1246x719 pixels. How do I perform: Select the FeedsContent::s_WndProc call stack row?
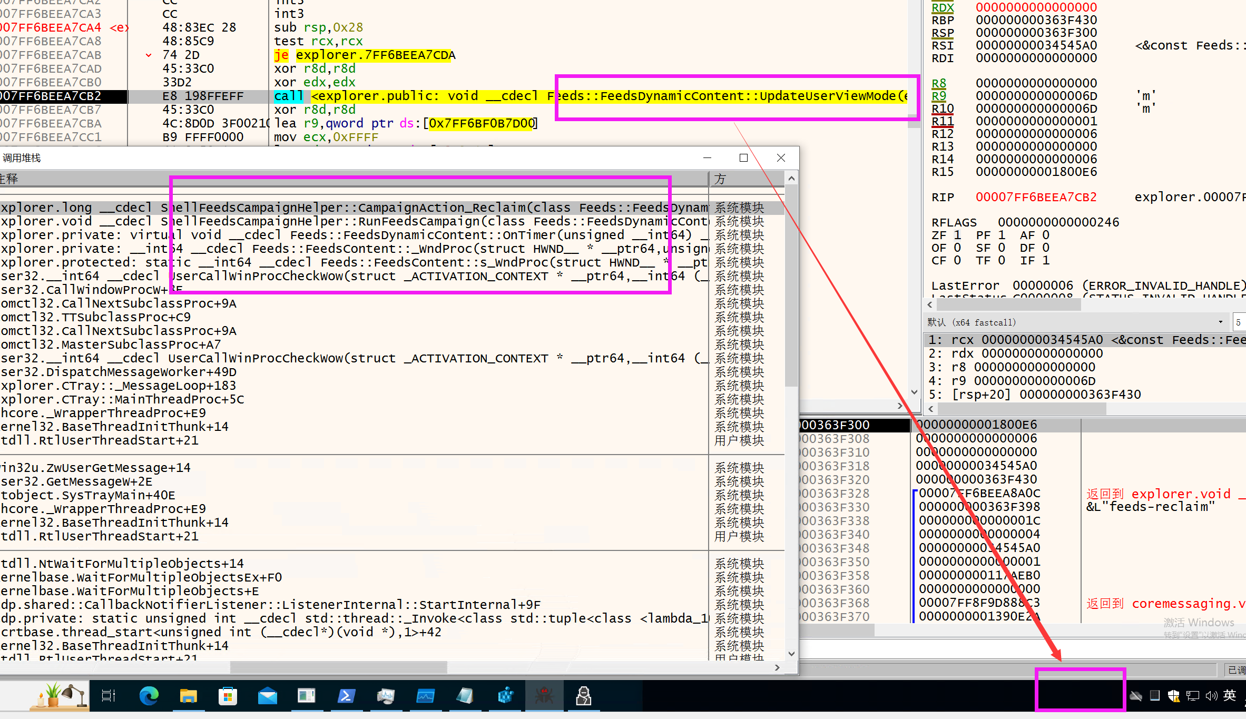(x=392, y=262)
